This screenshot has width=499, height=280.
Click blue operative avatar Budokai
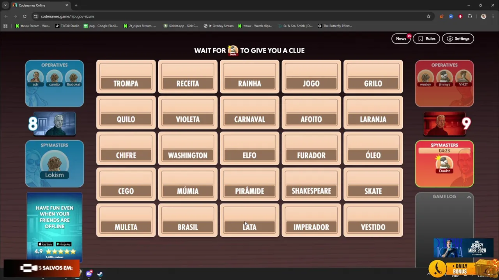tap(73, 78)
